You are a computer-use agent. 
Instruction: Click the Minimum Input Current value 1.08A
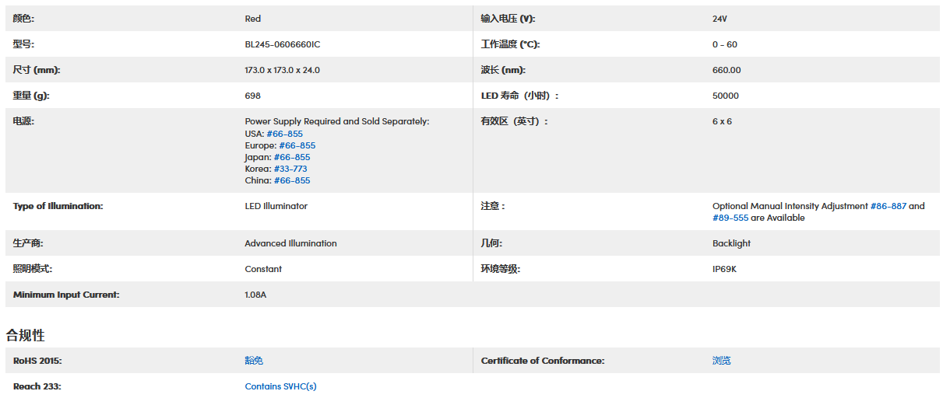click(x=255, y=295)
